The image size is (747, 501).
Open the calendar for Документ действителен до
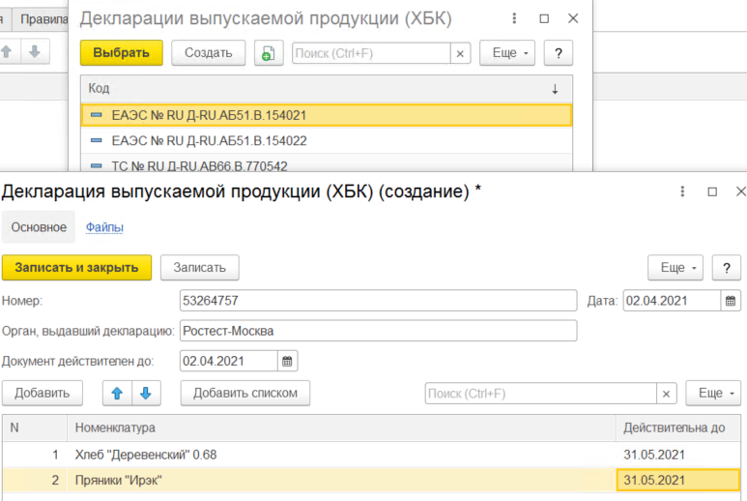[x=287, y=362]
